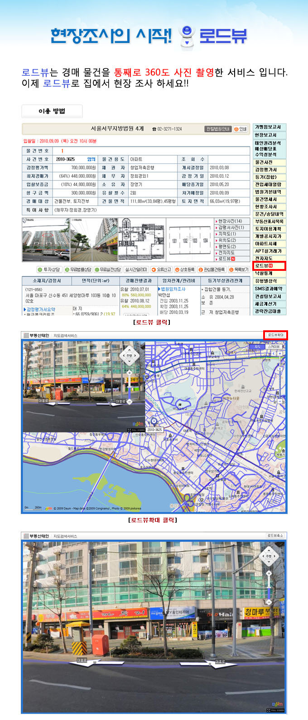Click the 로드뷰확대 button above the map
This screenshot has height=720, width=308.
[275, 335]
